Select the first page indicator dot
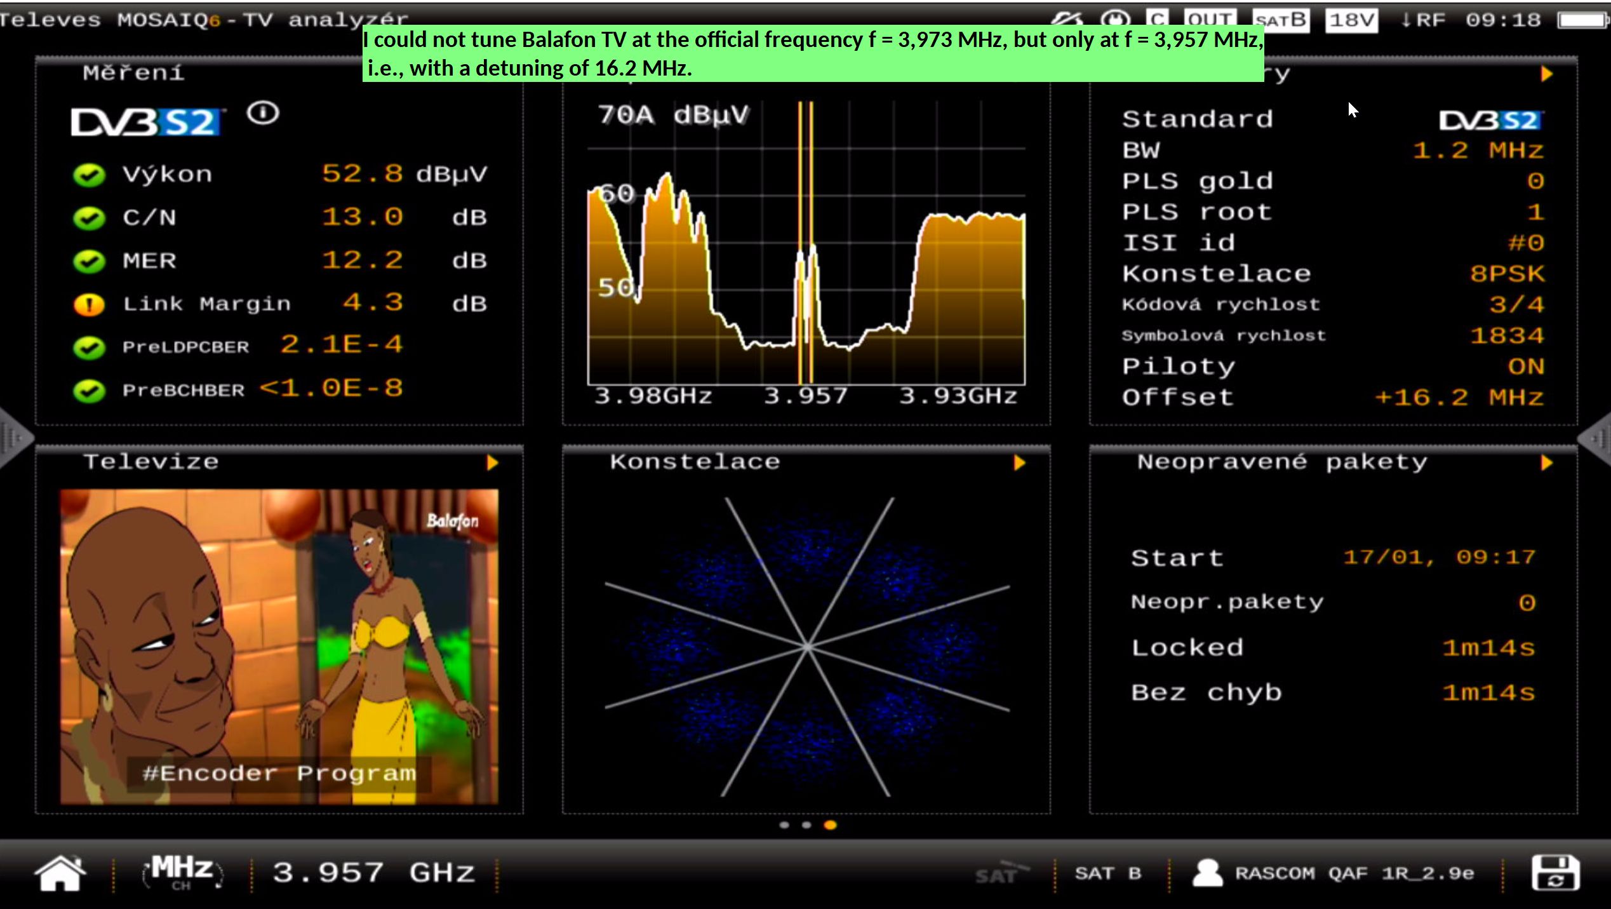 pyautogui.click(x=784, y=825)
